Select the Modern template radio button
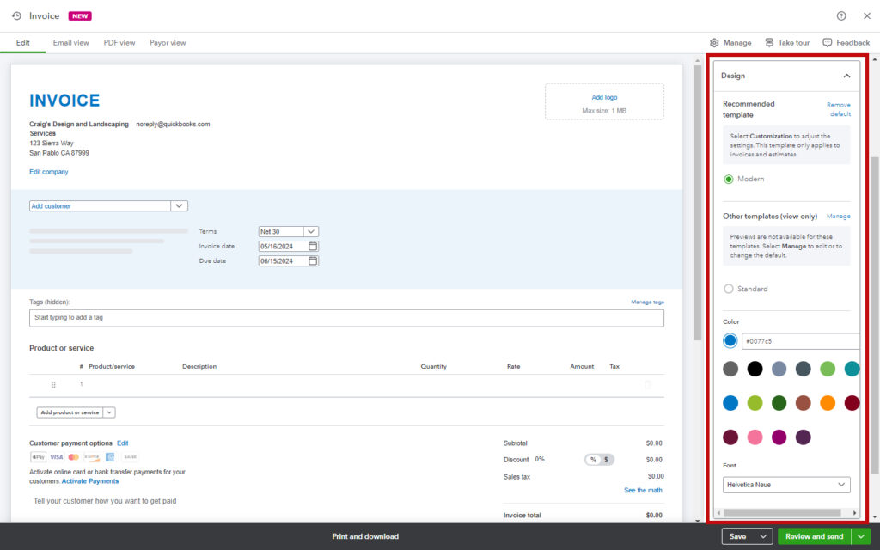The image size is (880, 550). [727, 179]
